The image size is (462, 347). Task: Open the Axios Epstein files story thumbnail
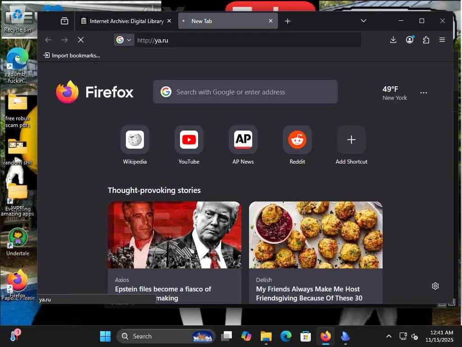(175, 235)
